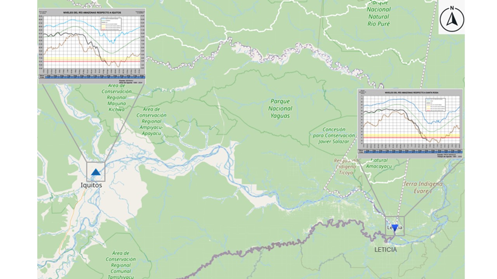Open the Iquitos river level chart
This screenshot has width=497, height=279.
point(92,46)
